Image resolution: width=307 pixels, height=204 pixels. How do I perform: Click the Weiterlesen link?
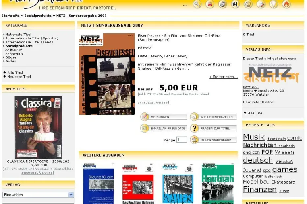tap(223, 77)
